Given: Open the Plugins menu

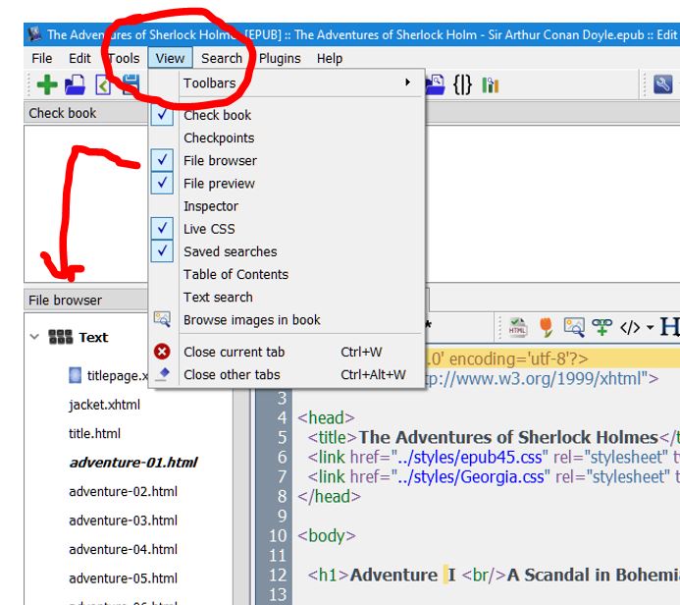Looking at the screenshot, I should (x=280, y=58).
